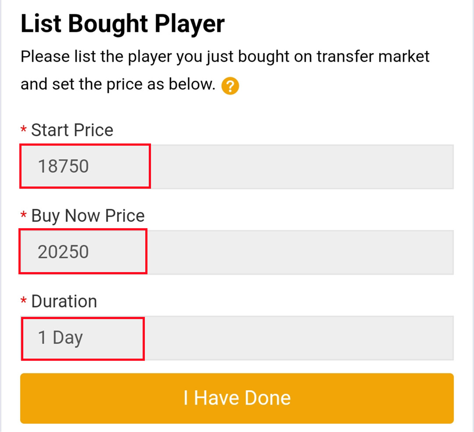
Task: Click the red asterisk beside Duration
Action: (24, 302)
